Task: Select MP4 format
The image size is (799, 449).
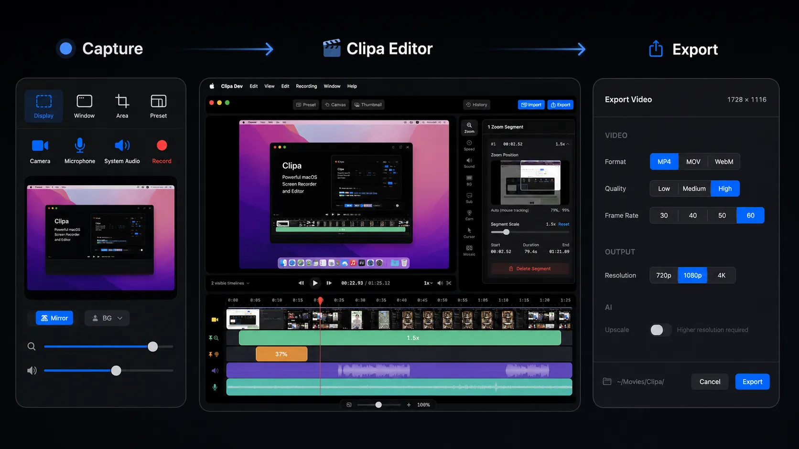Action: click(664, 162)
